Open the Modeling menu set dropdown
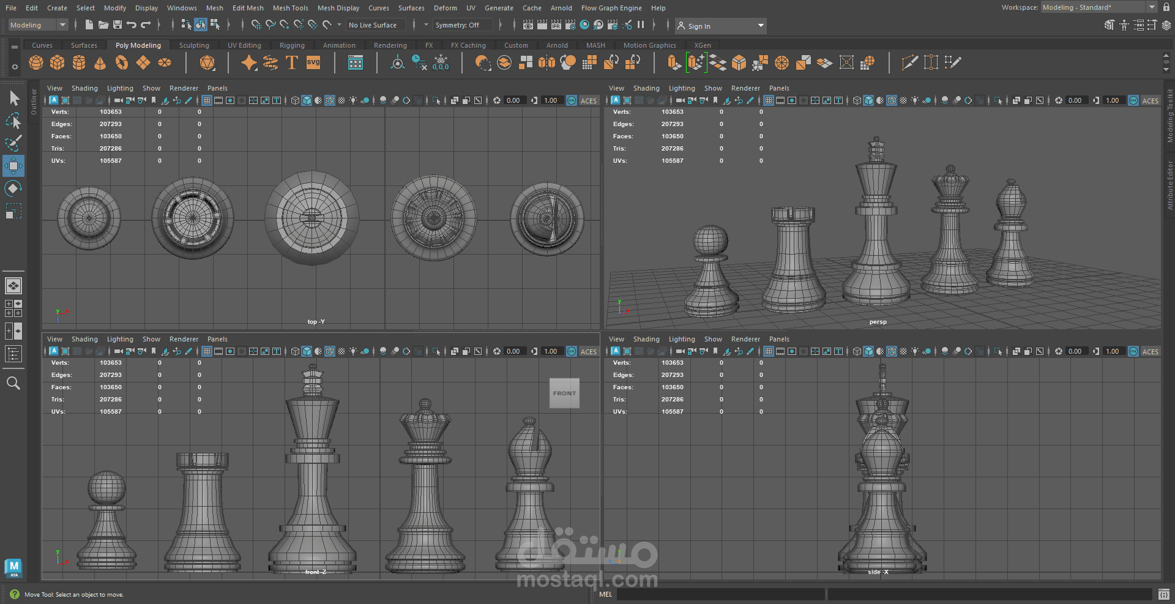 pos(37,24)
